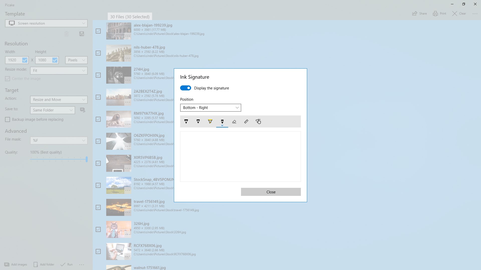Open the Action Resize and Move dropdown
Viewport: 481px width, 270px height.
[x=59, y=100]
